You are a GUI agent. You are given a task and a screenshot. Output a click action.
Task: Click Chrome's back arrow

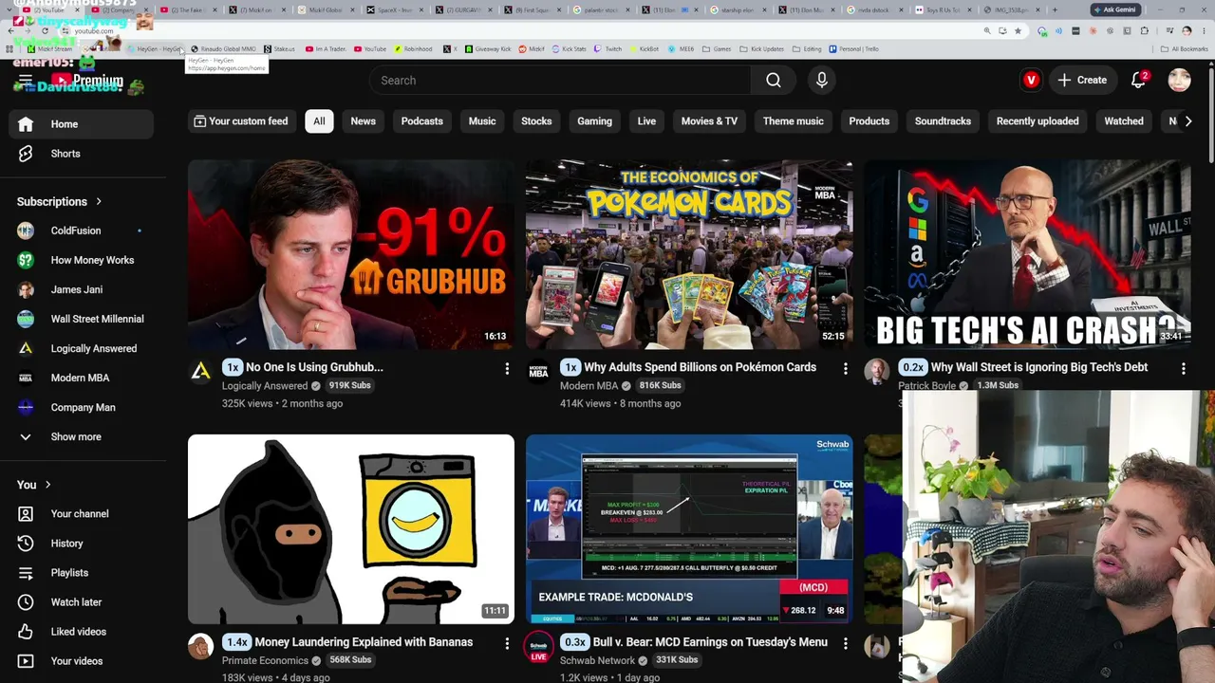[x=13, y=31]
